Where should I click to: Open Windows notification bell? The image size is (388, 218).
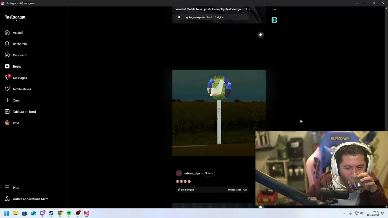(x=383, y=213)
